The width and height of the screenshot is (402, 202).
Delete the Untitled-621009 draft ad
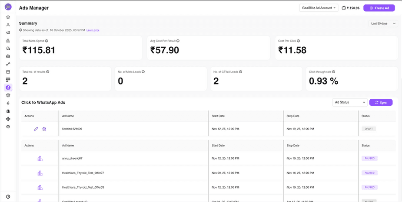44,129
